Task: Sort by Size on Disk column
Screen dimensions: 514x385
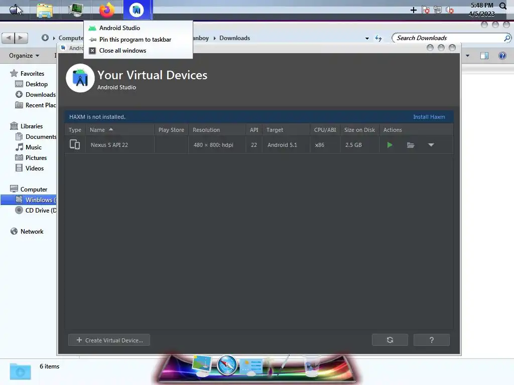Action: (x=359, y=130)
